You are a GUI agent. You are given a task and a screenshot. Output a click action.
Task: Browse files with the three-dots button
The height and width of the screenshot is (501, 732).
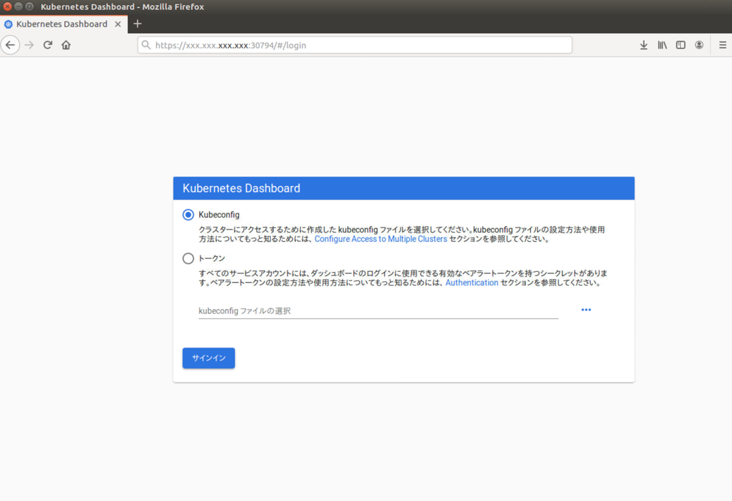click(586, 310)
